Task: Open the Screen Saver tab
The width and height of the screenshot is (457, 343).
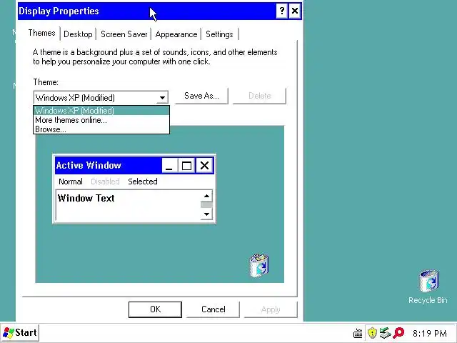Action: tap(124, 34)
